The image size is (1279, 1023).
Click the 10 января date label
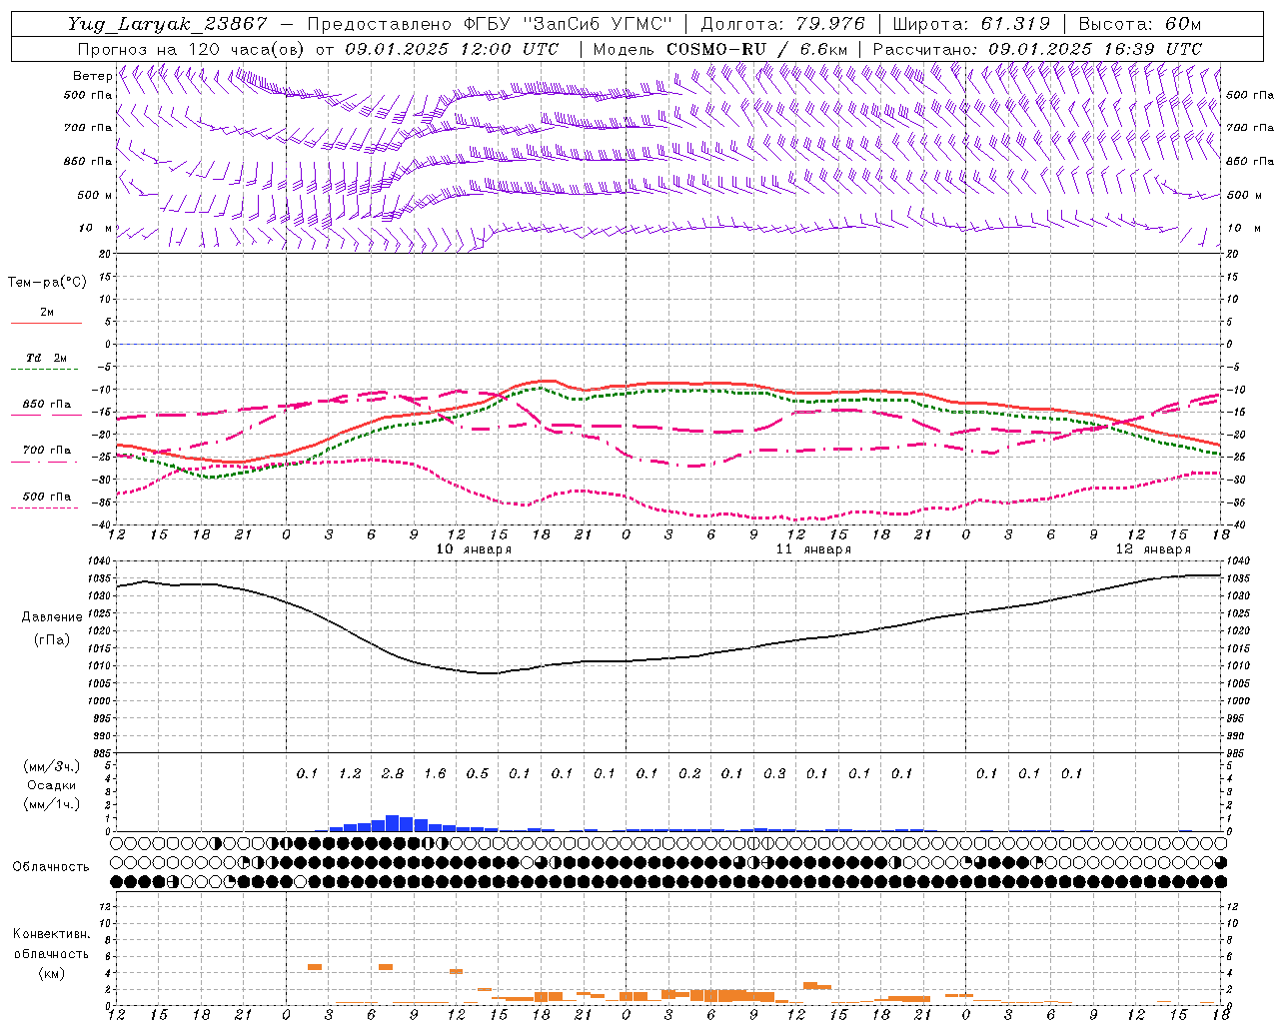tap(475, 549)
